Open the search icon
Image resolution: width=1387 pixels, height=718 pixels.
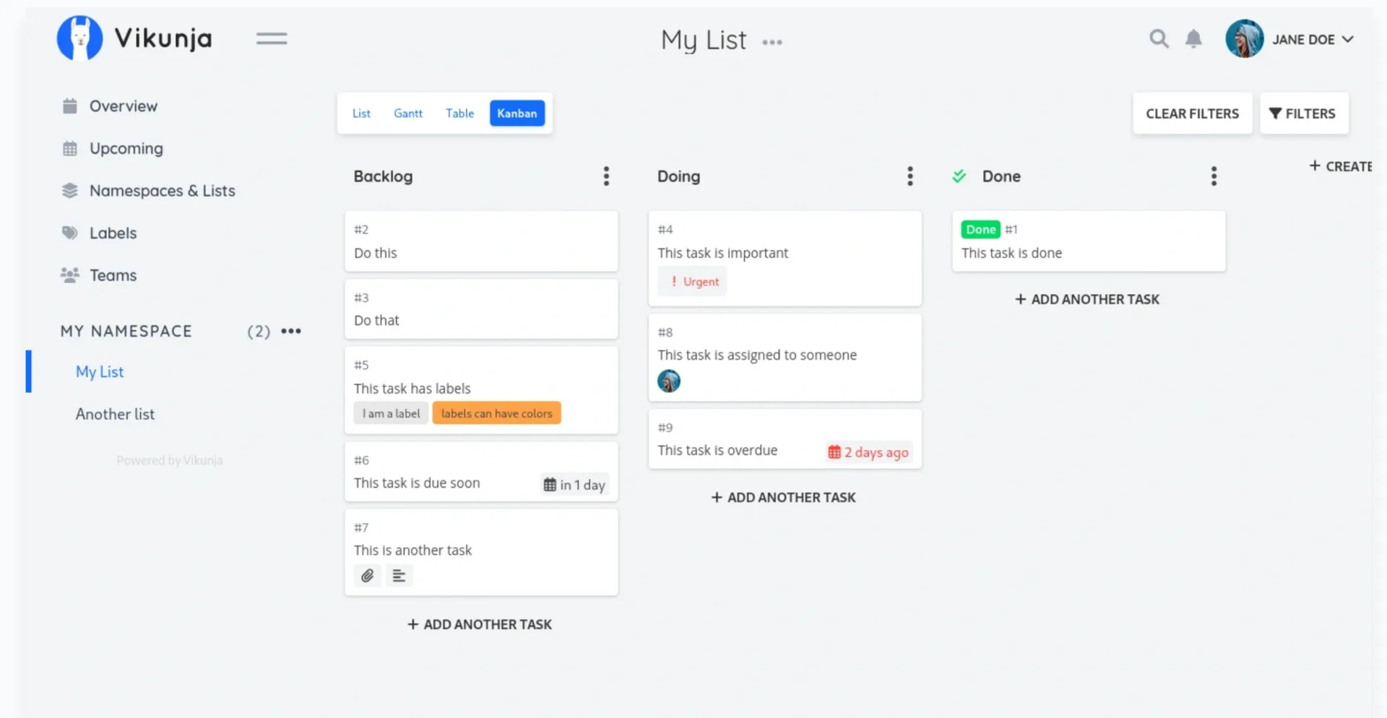1159,39
